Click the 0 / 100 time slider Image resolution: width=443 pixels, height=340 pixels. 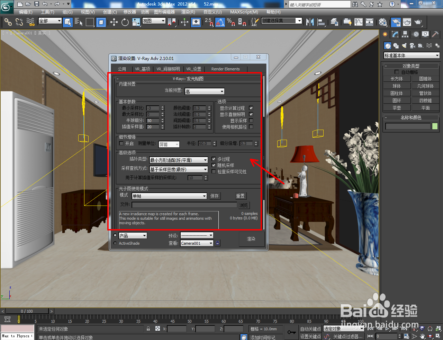[27, 311]
